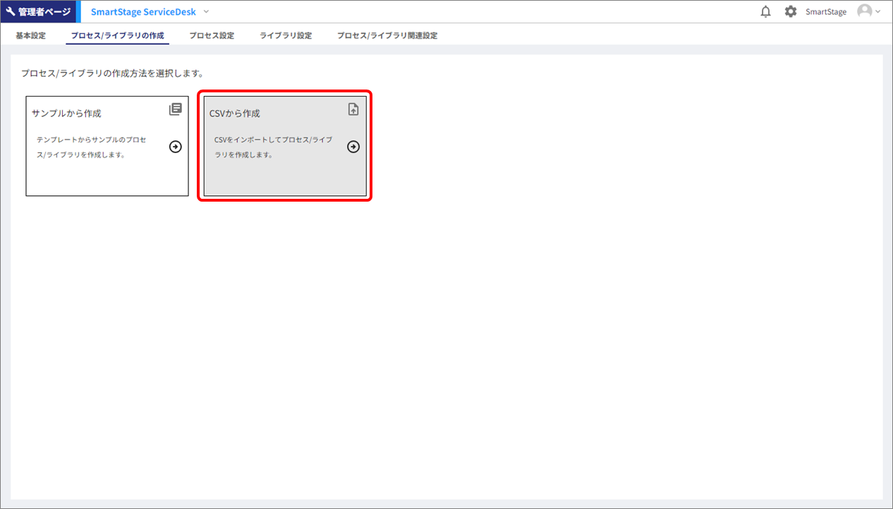Open the settings gear icon
This screenshot has width=893, height=509.
pyautogui.click(x=790, y=12)
